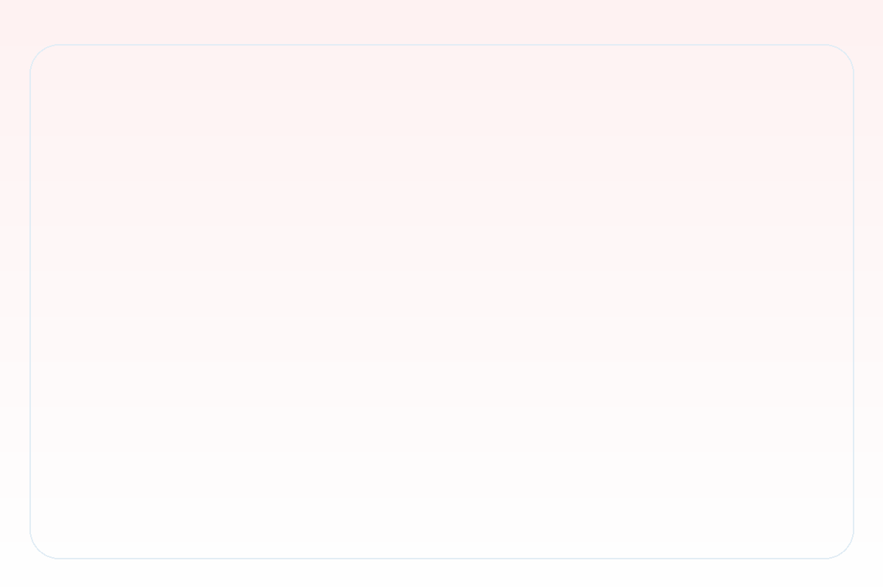This screenshot has width=883, height=588.
Task: Click the pink background outside the card
Action: click(441, 21)
